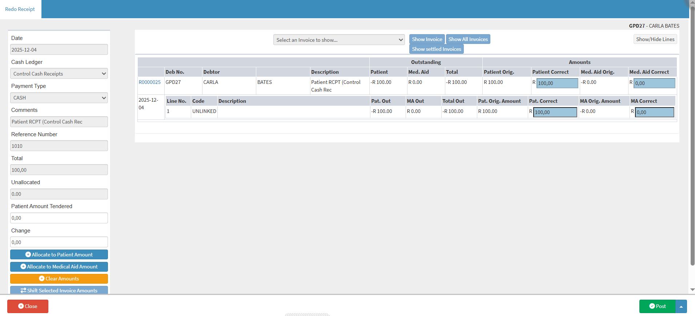Expand the Post button arrow menu
695x316 pixels.
pyautogui.click(x=681, y=307)
